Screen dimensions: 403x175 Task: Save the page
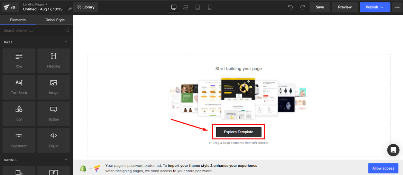tap(320, 7)
